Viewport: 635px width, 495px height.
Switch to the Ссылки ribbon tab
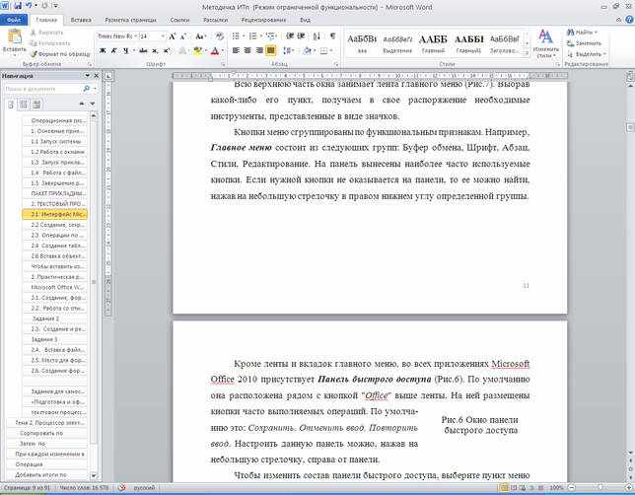179,20
